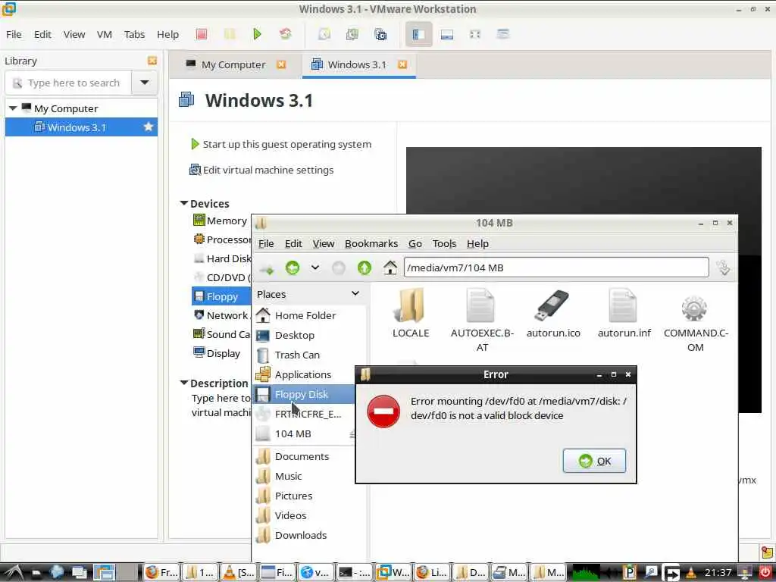This screenshot has width=776, height=582.
Task: Click the go icon right of path bar
Action: tap(723, 268)
